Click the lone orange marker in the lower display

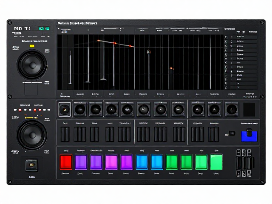point(171,68)
